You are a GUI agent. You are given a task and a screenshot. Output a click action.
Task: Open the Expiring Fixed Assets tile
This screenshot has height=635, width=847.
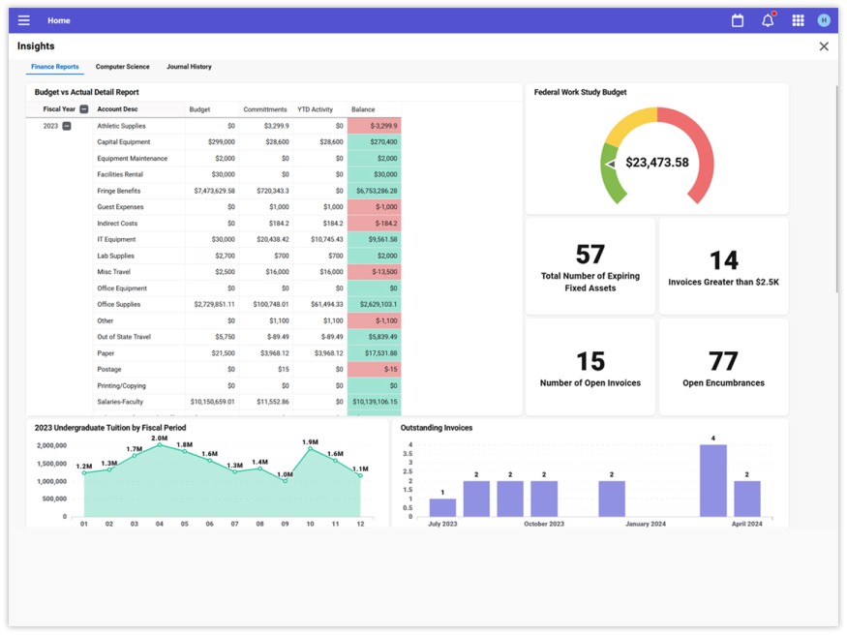(590, 266)
